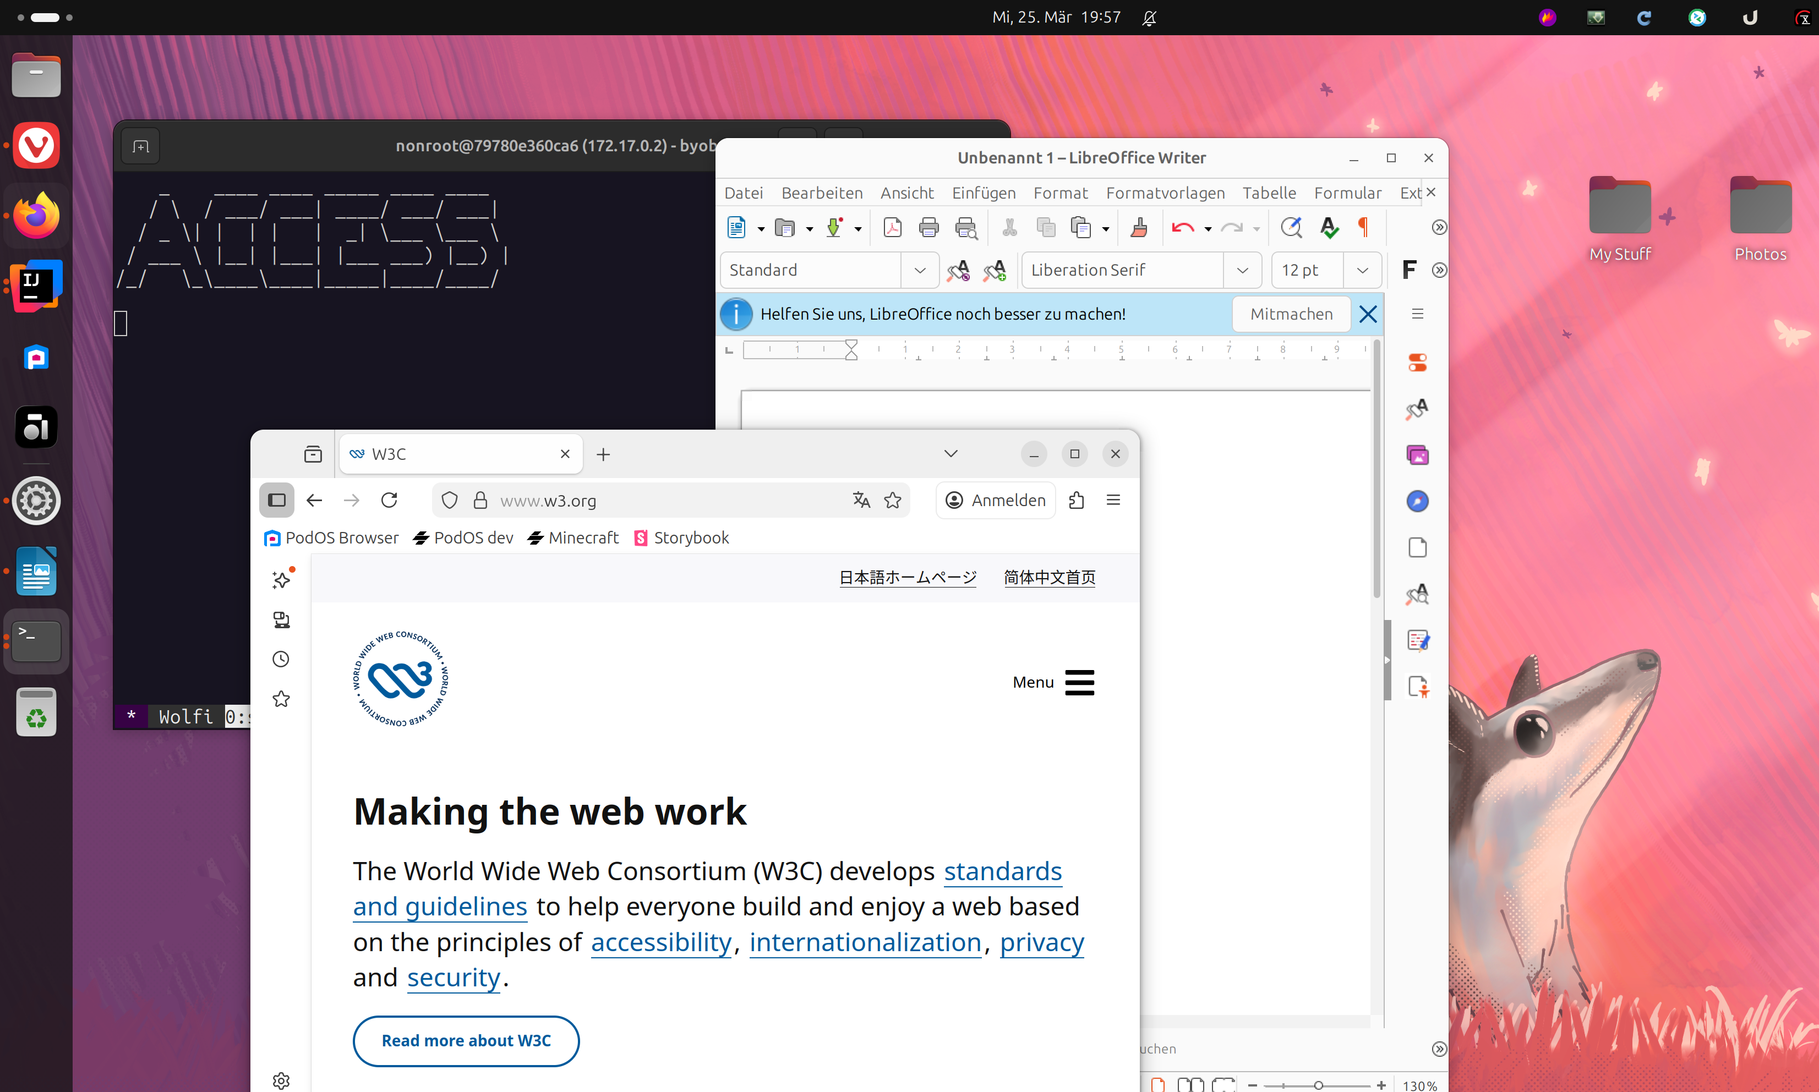Click the Translate page icon in address bar
This screenshot has width=1819, height=1092.
pos(861,501)
